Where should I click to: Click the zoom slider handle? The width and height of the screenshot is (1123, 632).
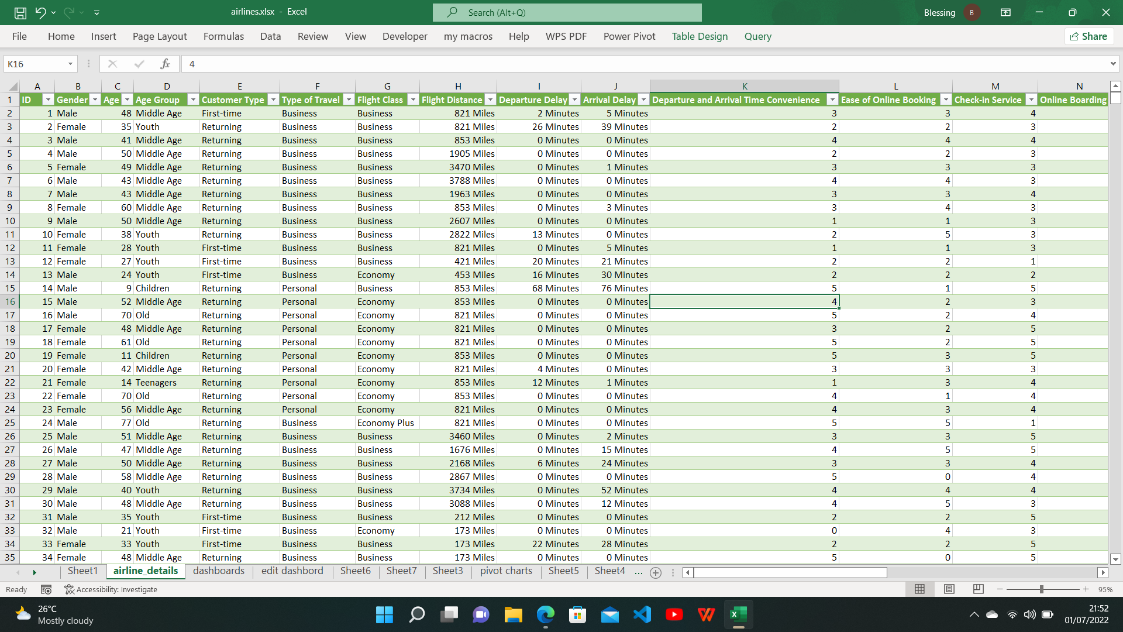[1041, 589]
